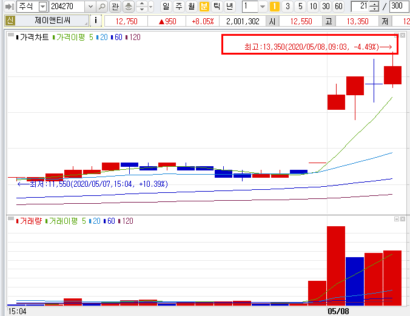Click the 저 low price label
This screenshot has height=316, width=410.
385,21
